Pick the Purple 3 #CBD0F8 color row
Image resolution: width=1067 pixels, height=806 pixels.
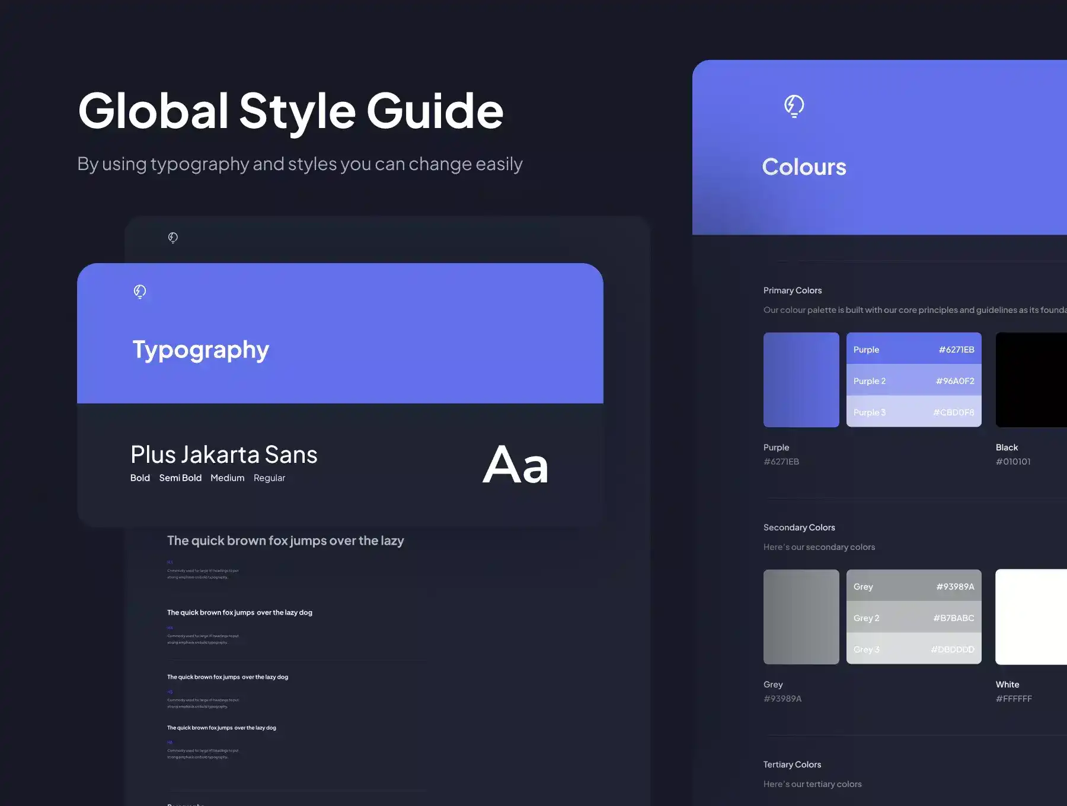(913, 412)
